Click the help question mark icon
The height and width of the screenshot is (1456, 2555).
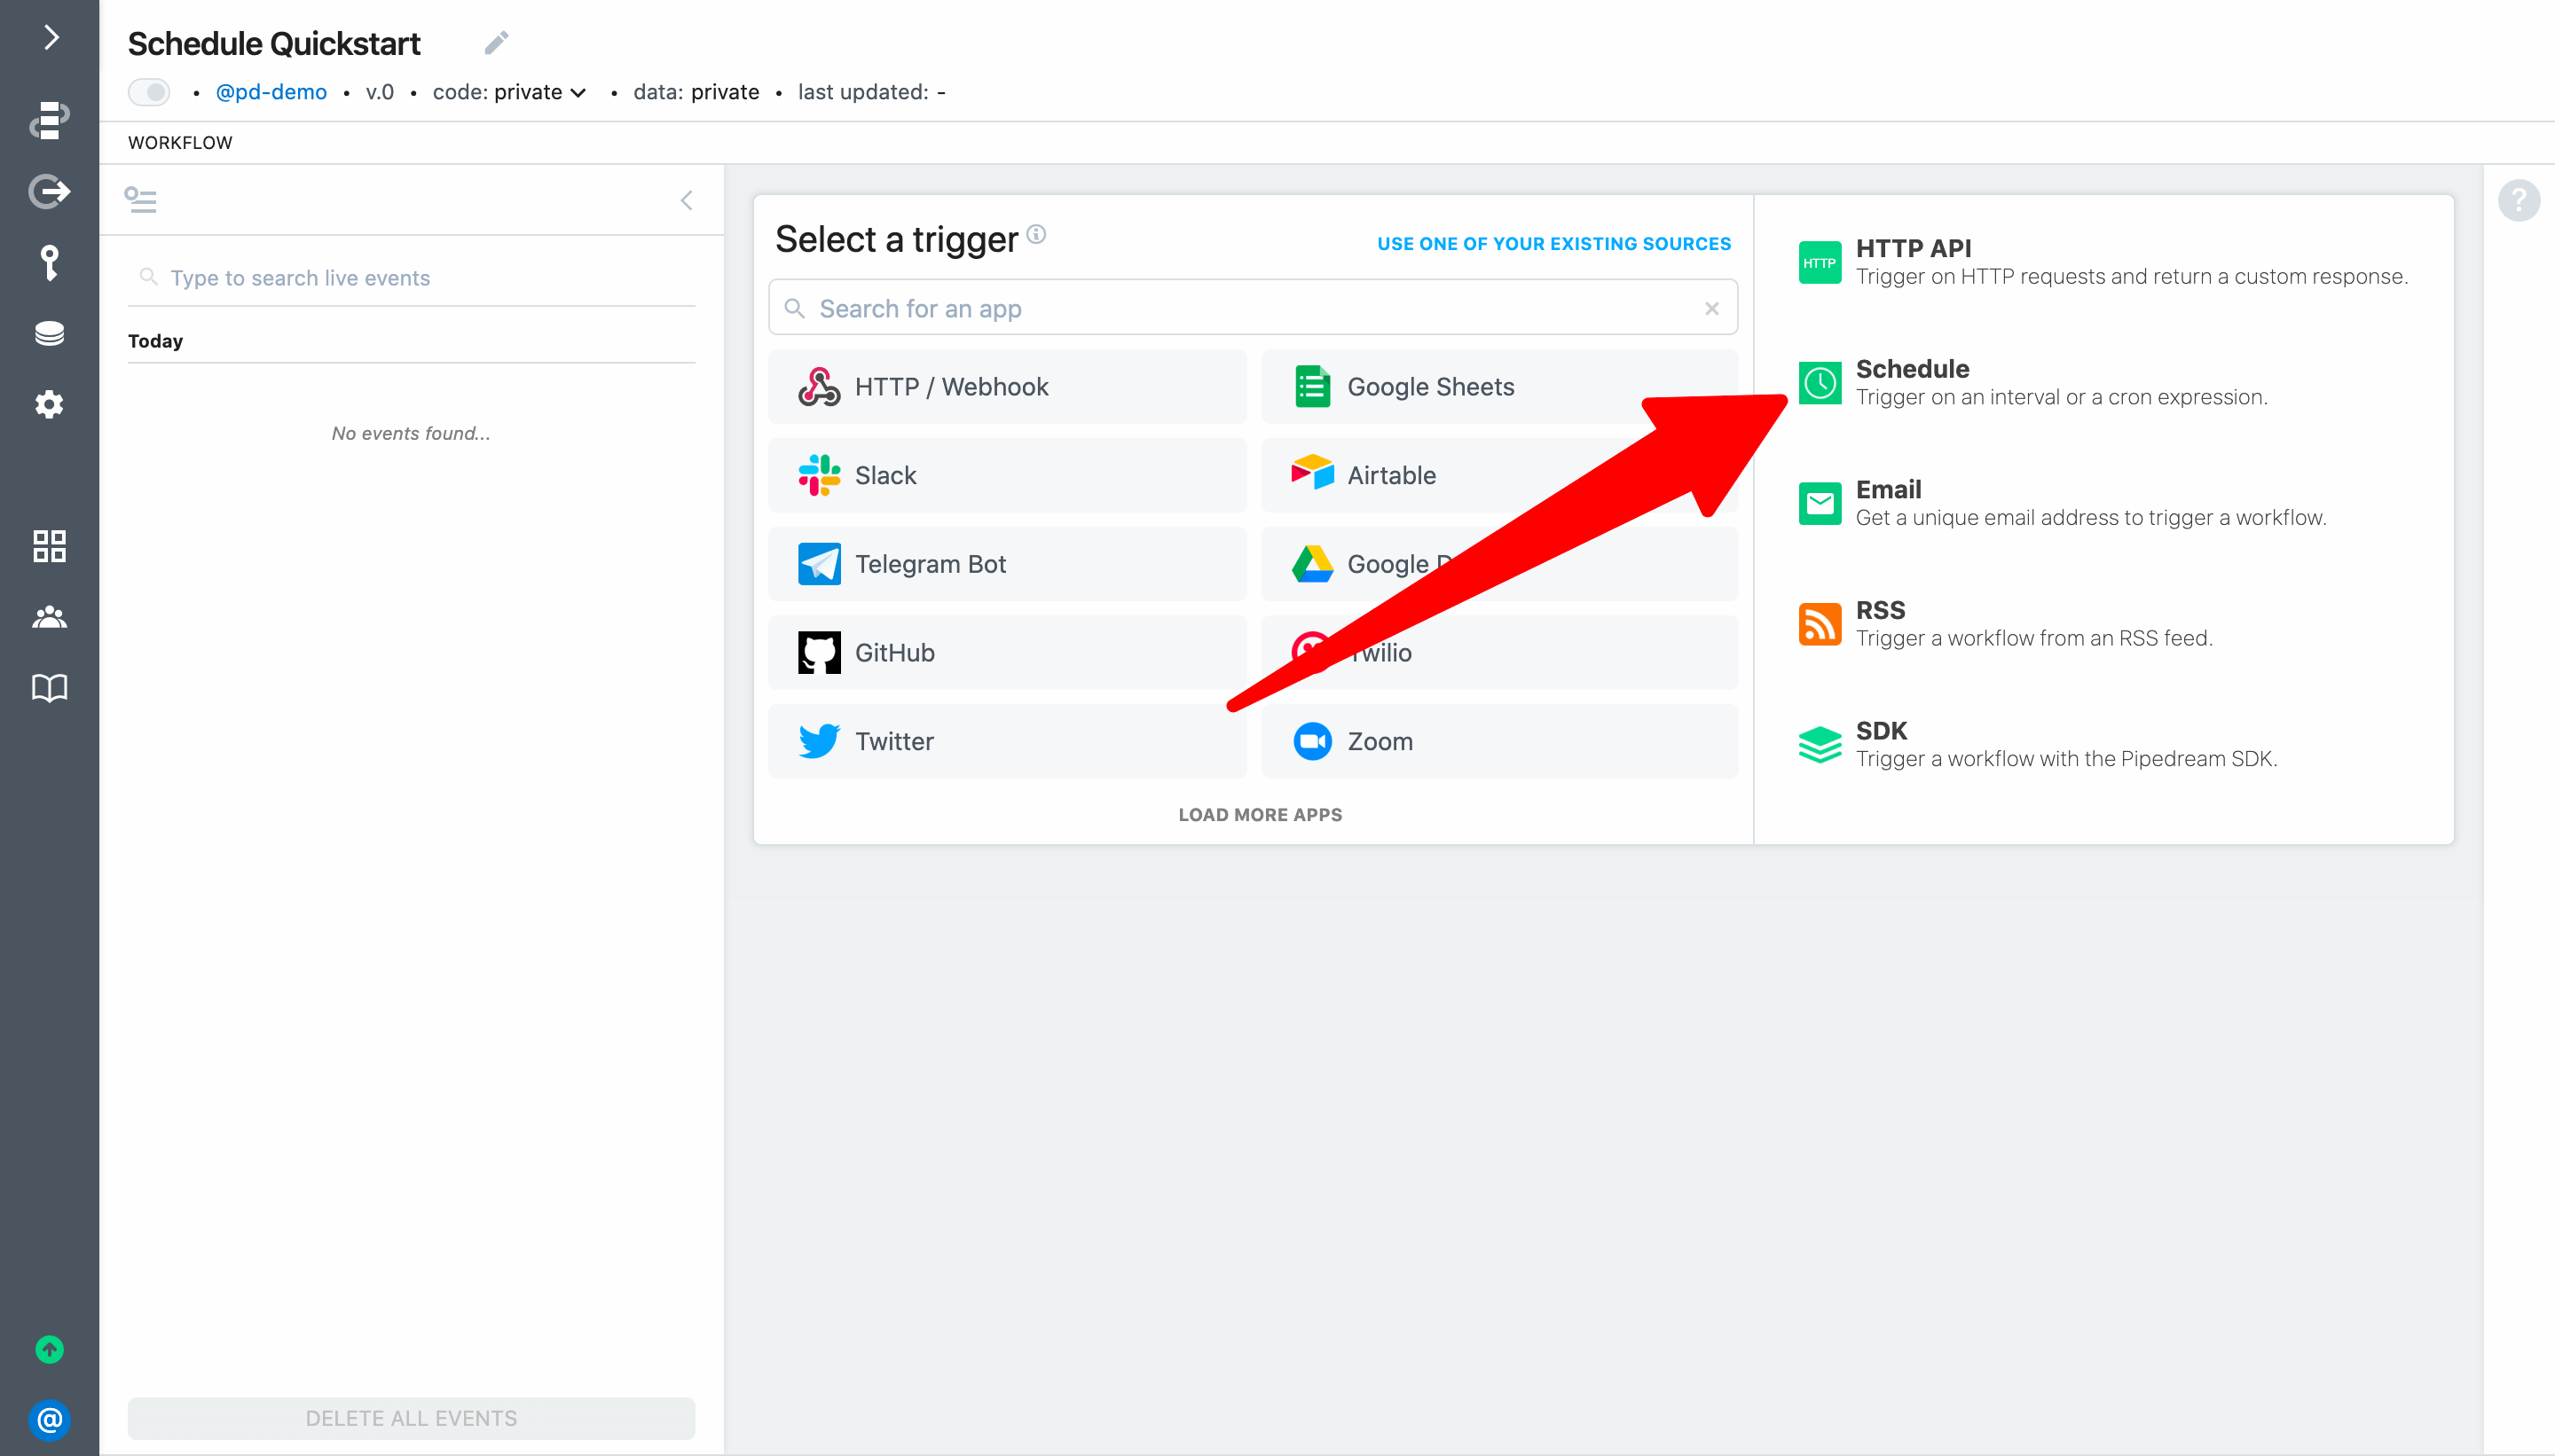click(2518, 200)
